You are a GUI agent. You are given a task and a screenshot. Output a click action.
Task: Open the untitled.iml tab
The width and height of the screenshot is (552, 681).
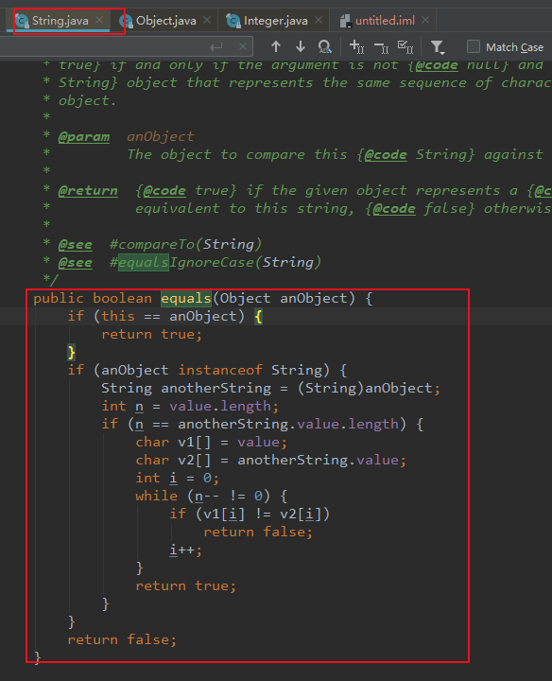pos(385,21)
